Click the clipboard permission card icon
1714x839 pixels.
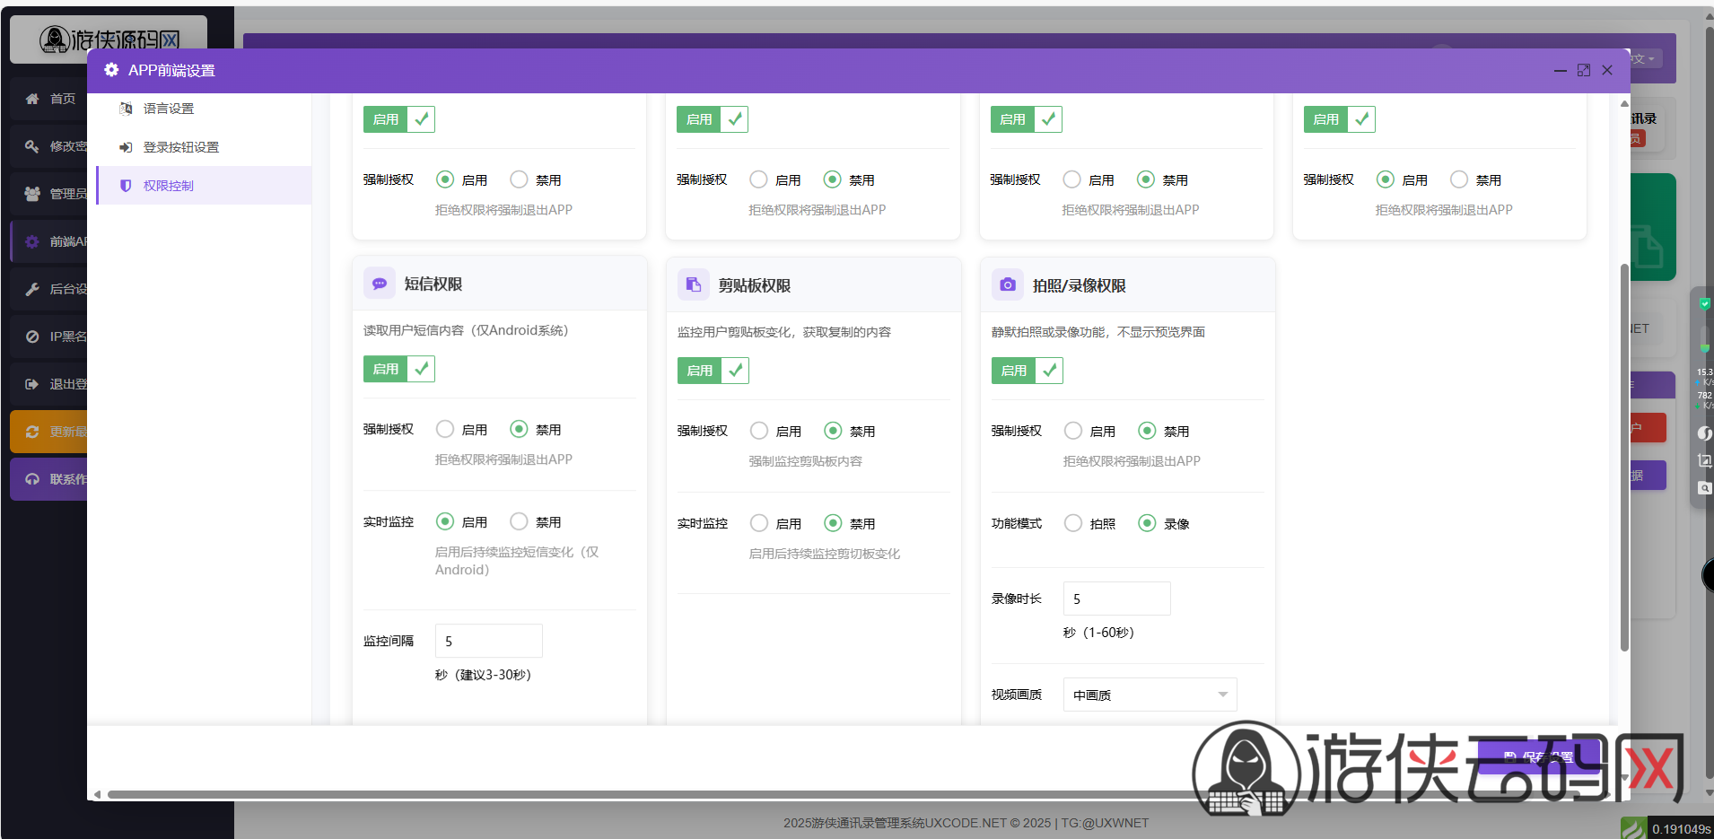(693, 285)
